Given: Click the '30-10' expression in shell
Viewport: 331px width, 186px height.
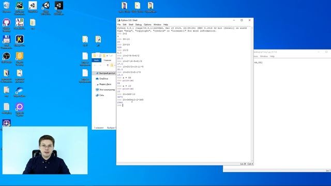Looking at the screenshot, I should (126, 39).
